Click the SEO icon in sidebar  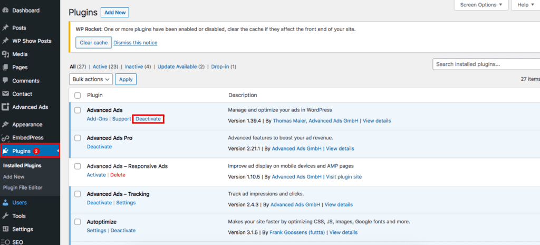pos(5,242)
